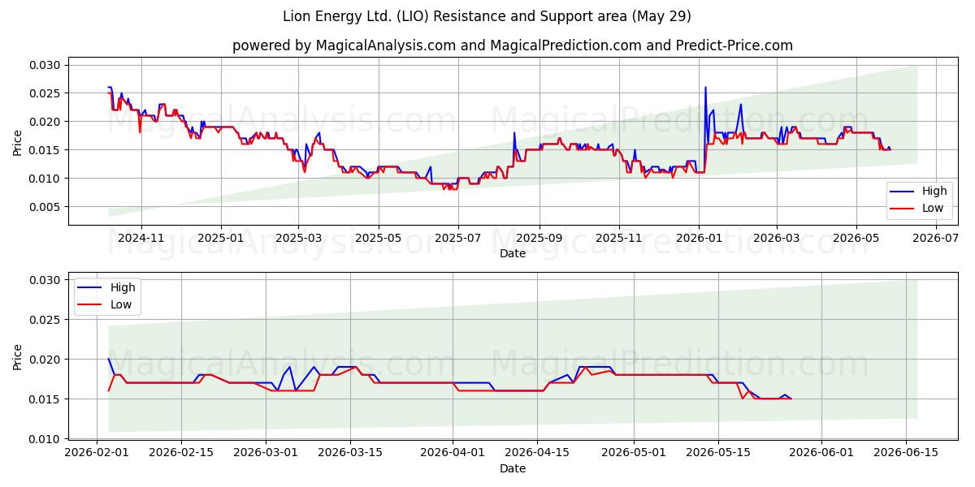The height and width of the screenshot is (487, 975).
Task: Click the '2026-04-01' label on bottom chart
Action: pos(453,454)
